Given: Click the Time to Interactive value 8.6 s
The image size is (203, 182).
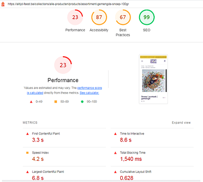Looking at the screenshot, I should tap(126, 140).
